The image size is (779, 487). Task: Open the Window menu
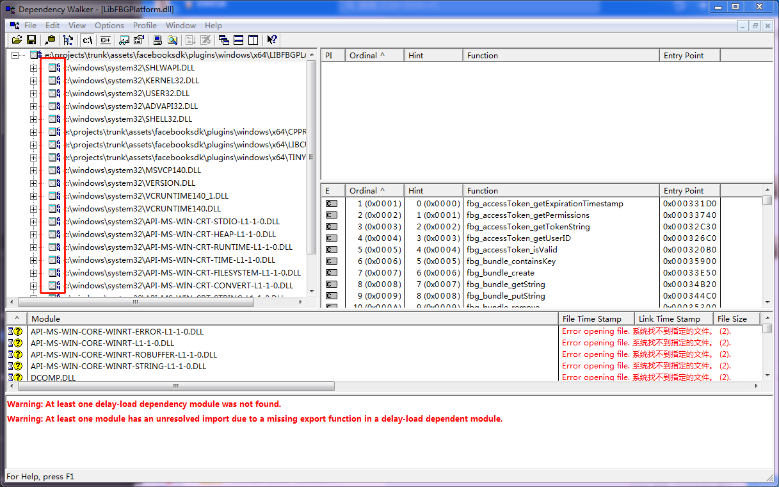[181, 26]
